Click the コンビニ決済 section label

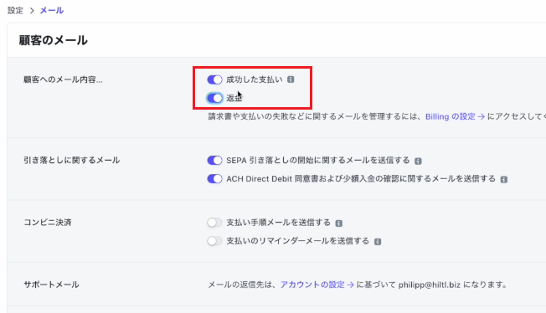48,223
